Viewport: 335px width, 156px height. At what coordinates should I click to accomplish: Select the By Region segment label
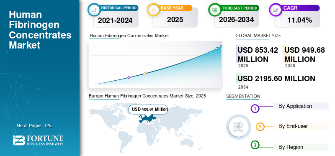(x=291, y=147)
